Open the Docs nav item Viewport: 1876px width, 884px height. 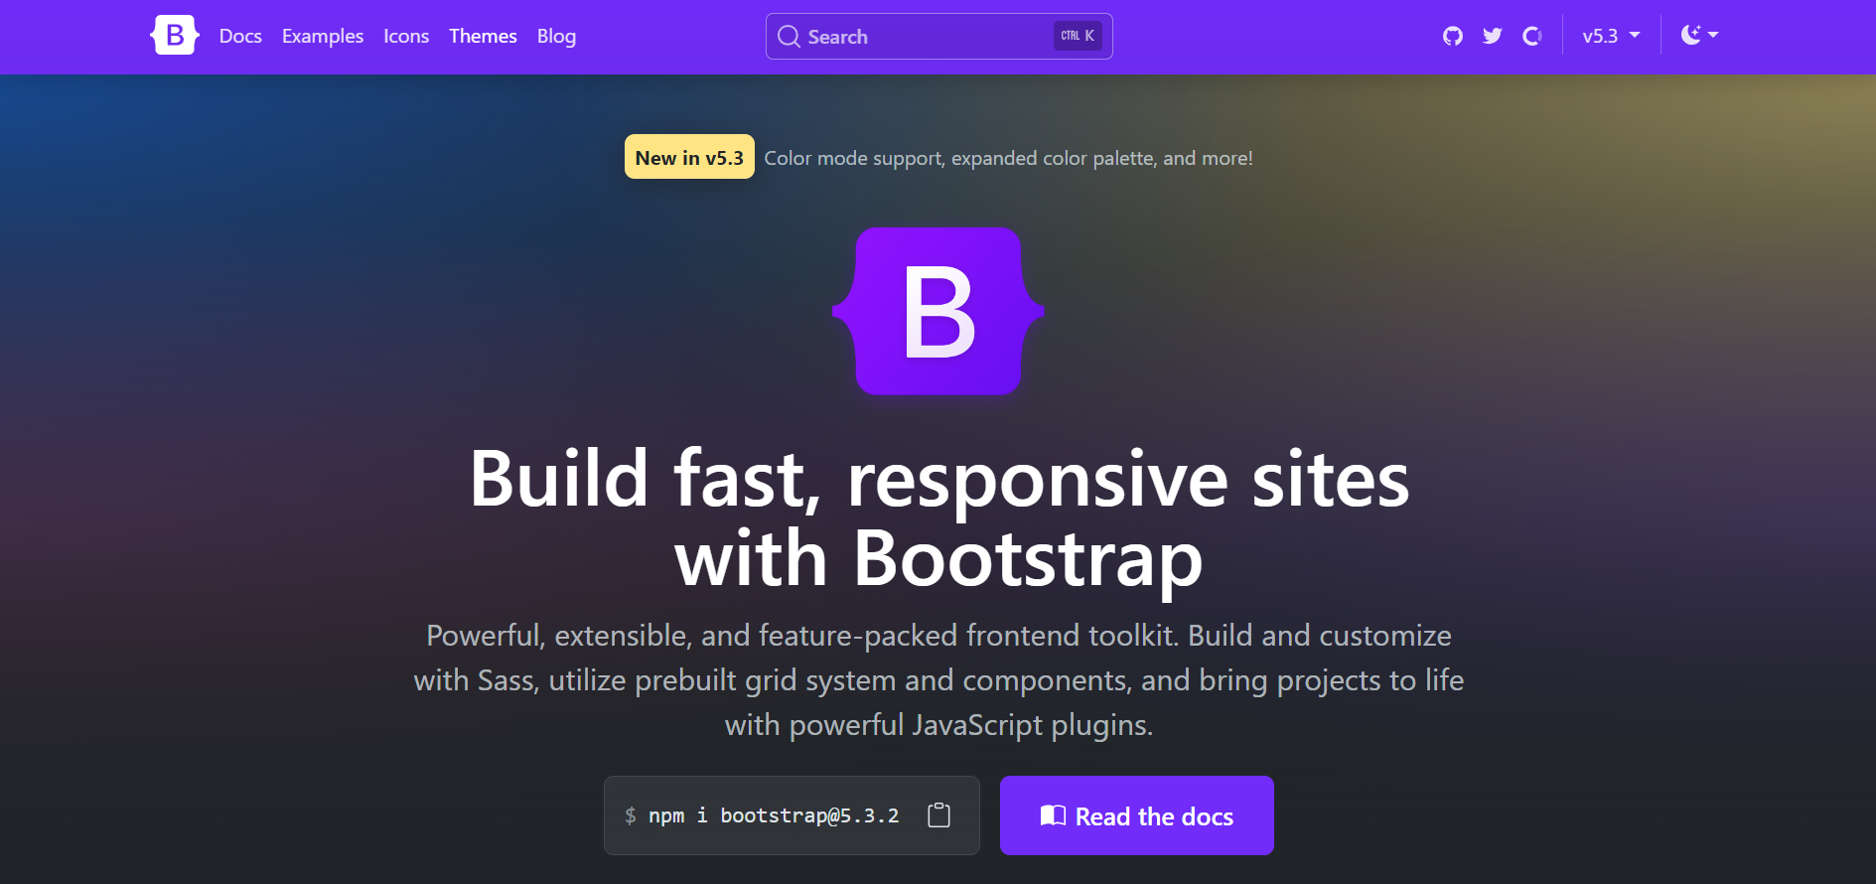pos(240,36)
